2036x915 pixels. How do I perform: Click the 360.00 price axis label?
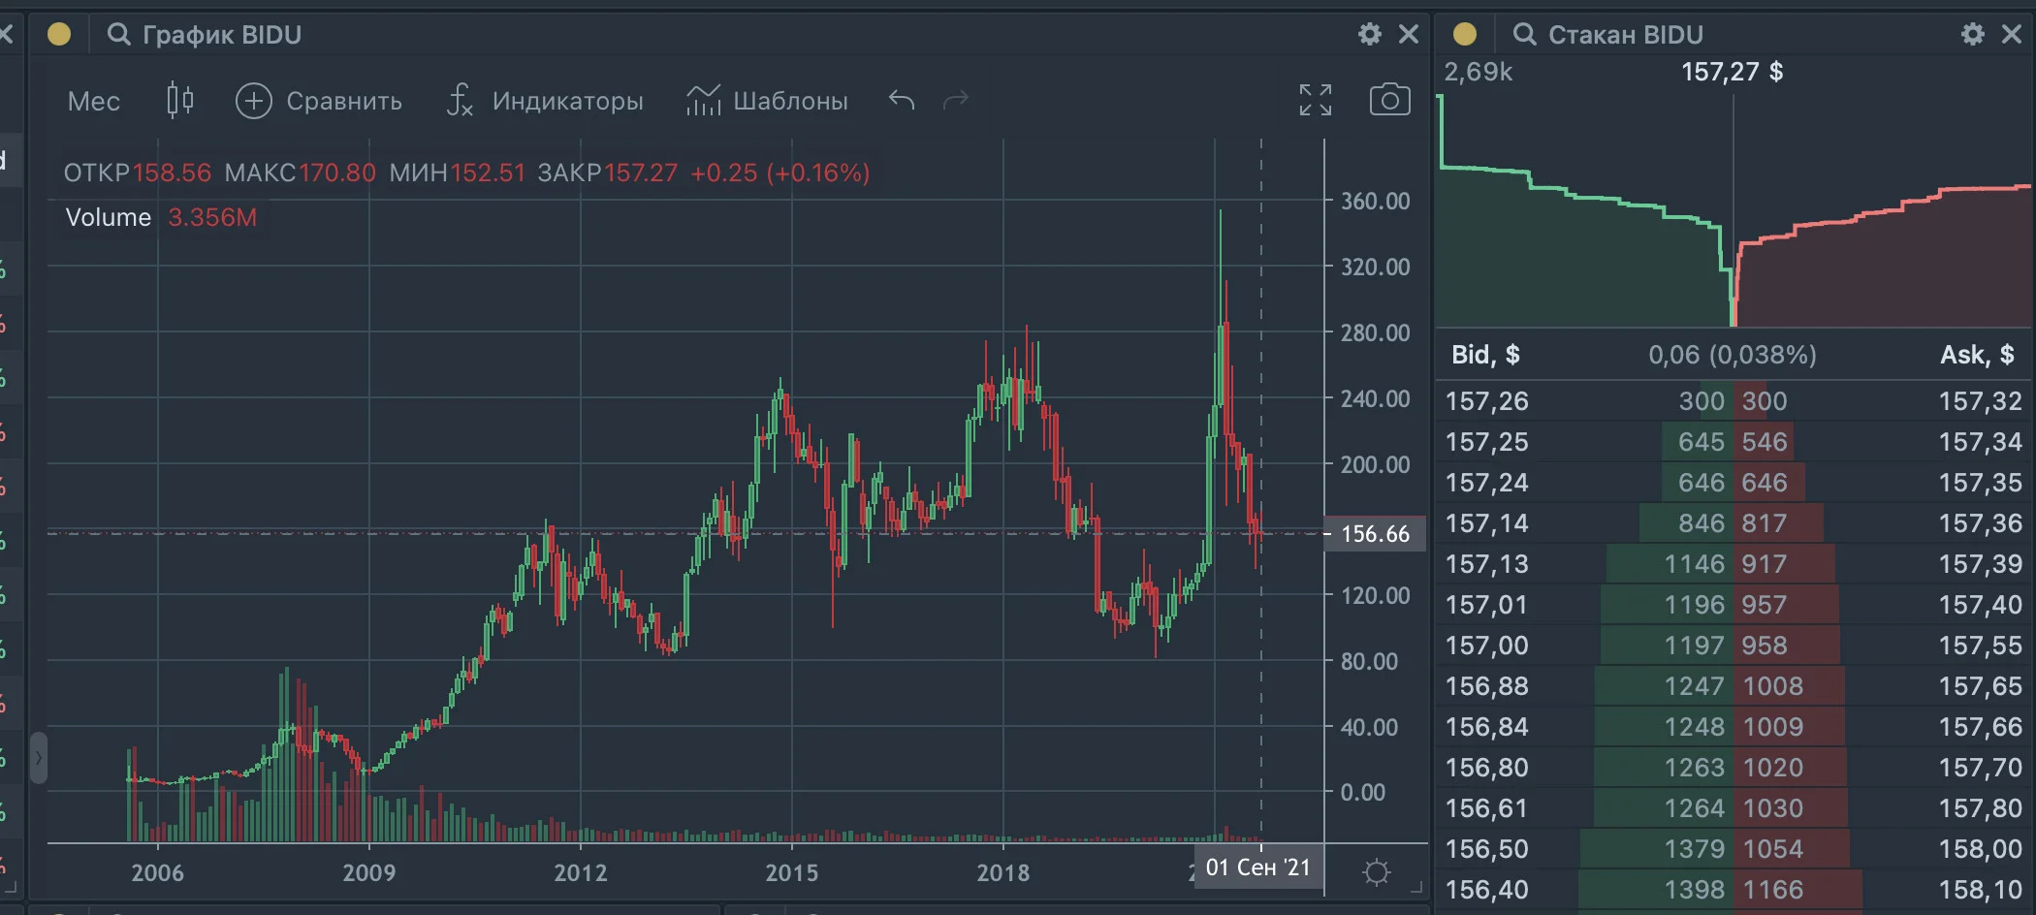tap(1375, 201)
